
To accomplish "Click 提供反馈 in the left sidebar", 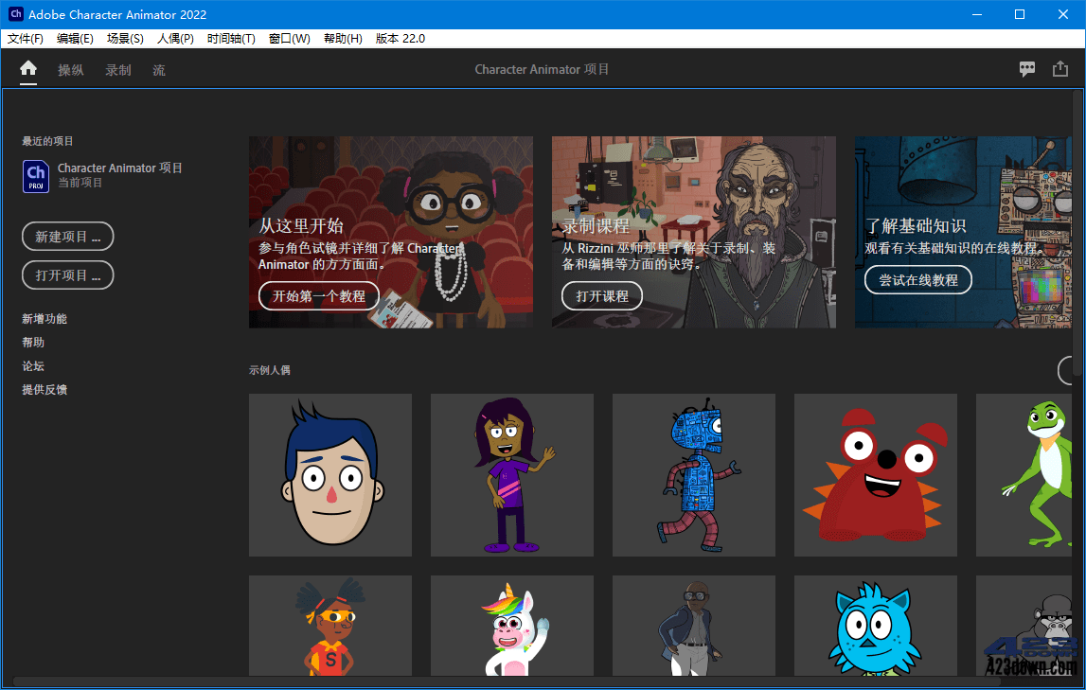I will pyautogui.click(x=45, y=389).
